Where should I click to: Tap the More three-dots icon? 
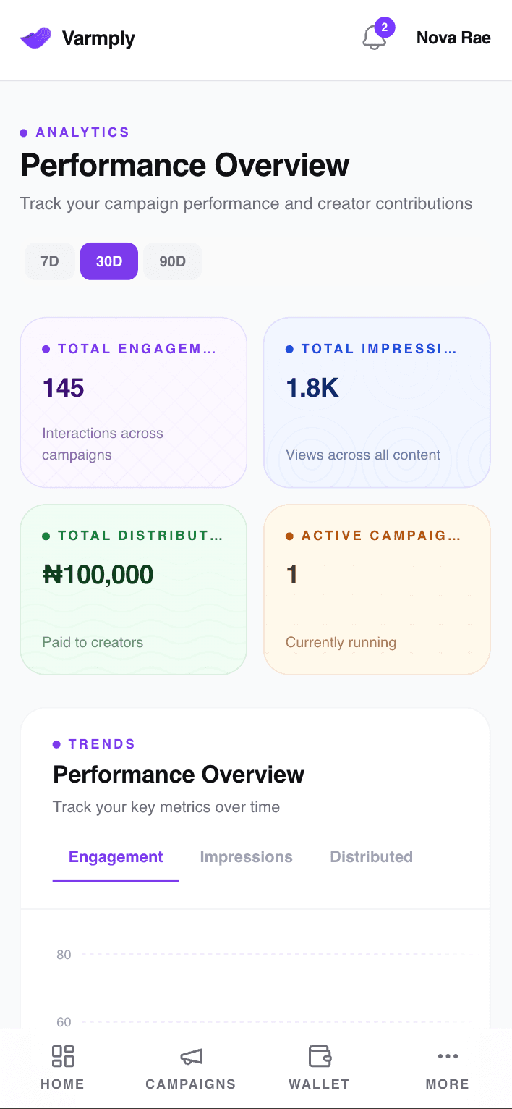pos(448,1056)
